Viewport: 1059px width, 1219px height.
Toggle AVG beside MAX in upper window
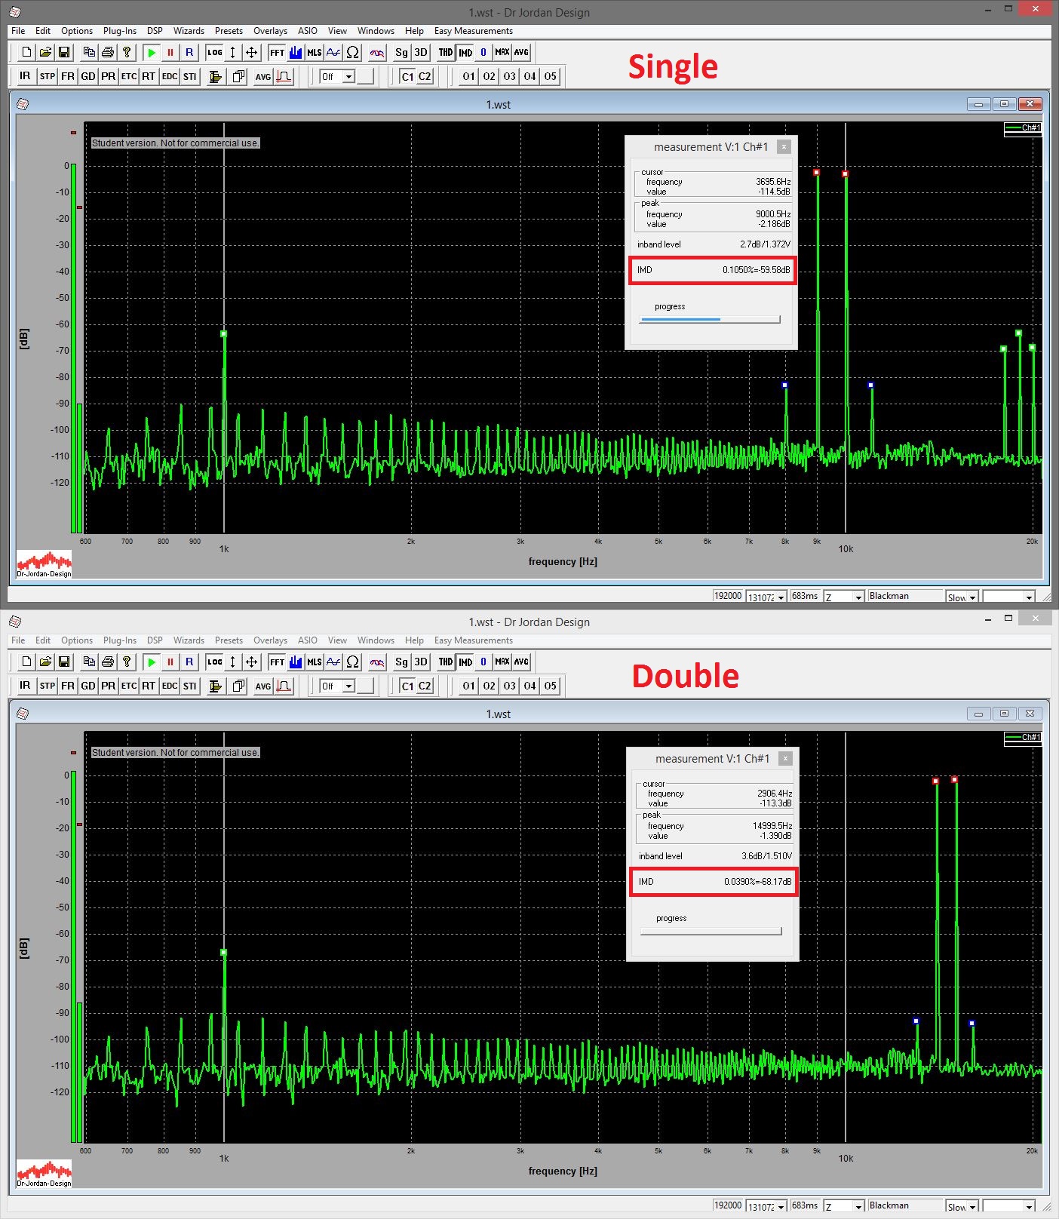click(521, 53)
